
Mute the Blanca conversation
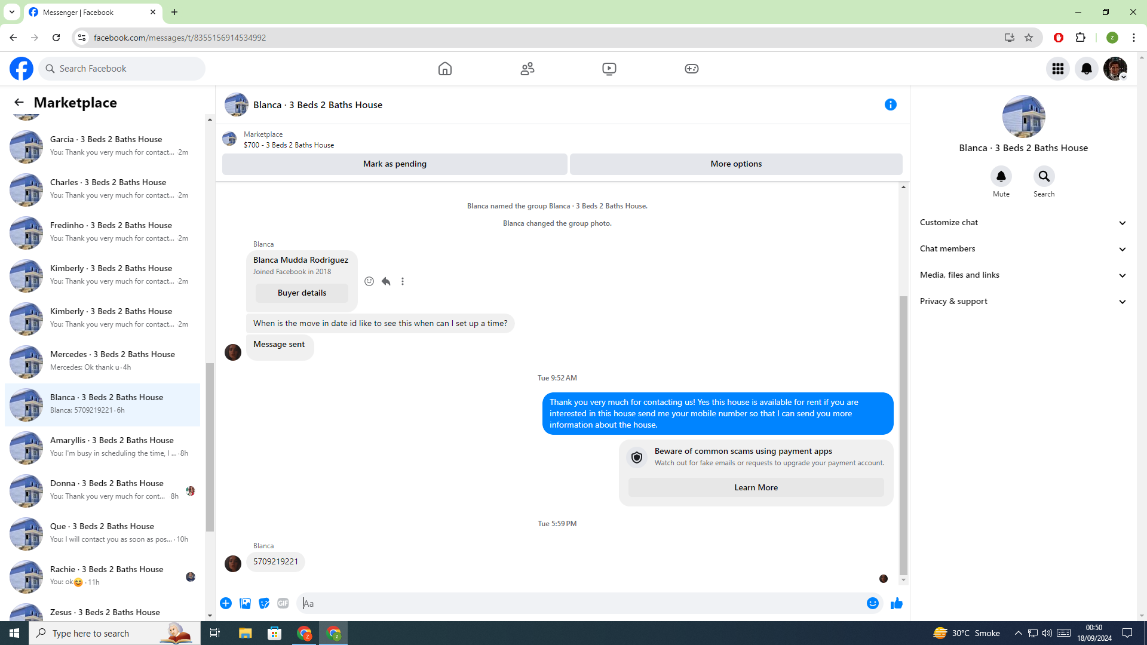1001,177
